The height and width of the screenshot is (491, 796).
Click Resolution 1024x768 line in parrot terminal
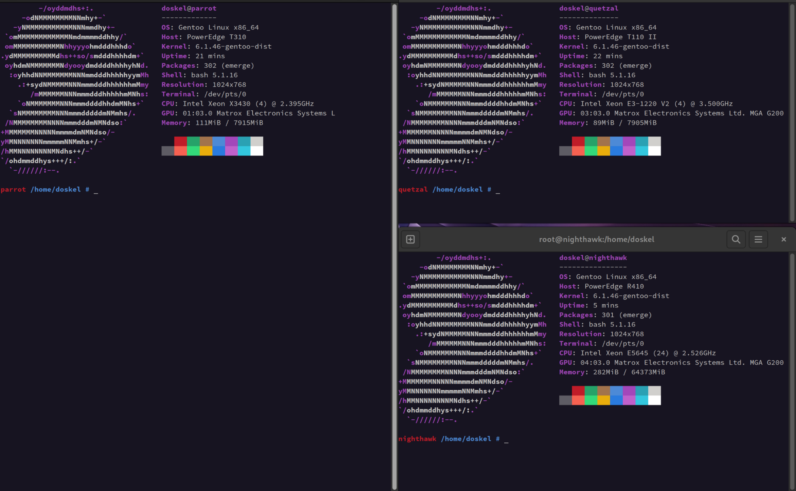click(204, 85)
